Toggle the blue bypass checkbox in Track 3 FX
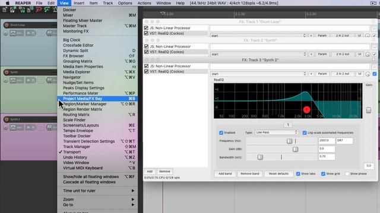This screenshot has height=213, width=380. point(375,74)
